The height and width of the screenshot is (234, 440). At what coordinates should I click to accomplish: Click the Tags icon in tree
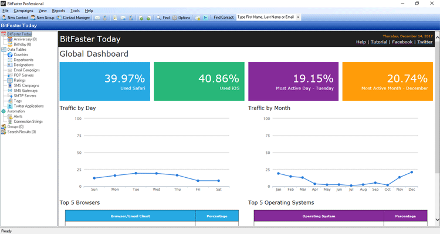point(10,101)
